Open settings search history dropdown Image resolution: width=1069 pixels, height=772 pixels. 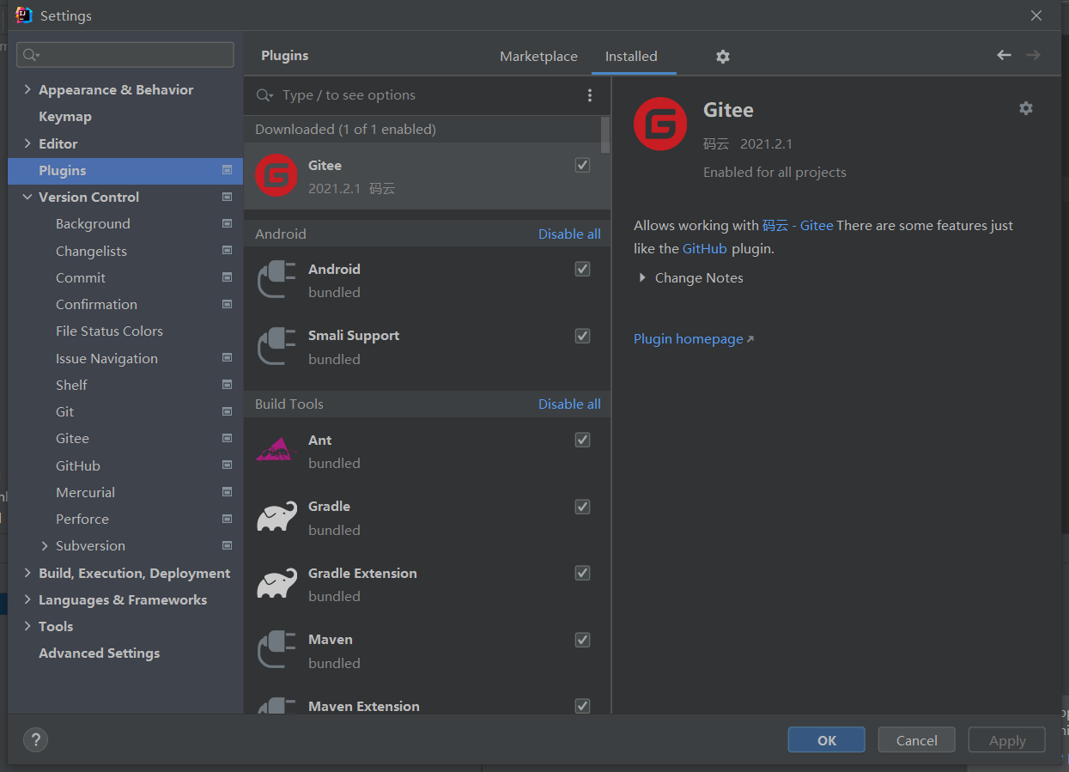click(32, 55)
